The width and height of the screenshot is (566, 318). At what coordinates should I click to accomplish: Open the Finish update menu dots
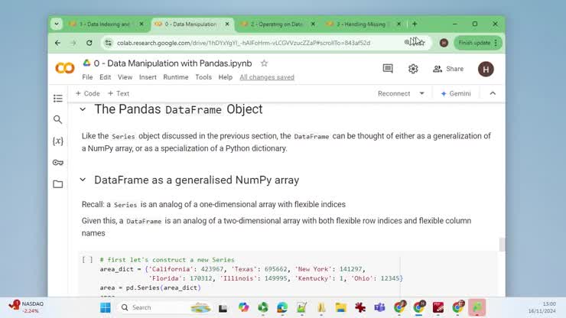pyautogui.click(x=496, y=43)
